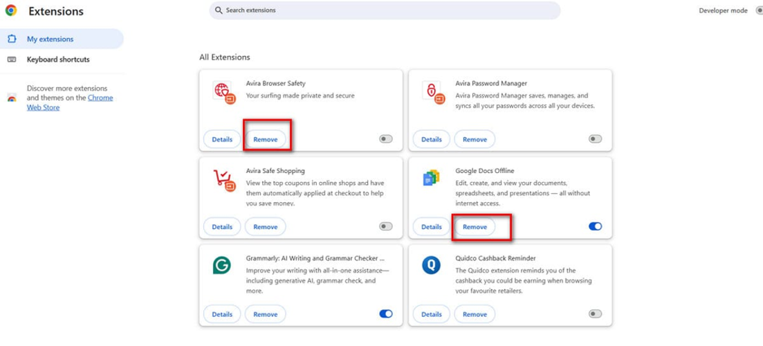Open Details for Grammarly extension

pos(222,314)
